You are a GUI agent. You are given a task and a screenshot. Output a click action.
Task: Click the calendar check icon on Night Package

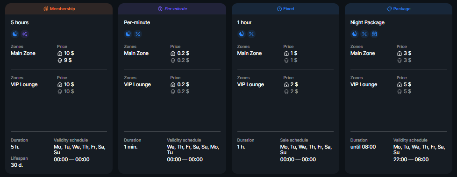coord(374,34)
